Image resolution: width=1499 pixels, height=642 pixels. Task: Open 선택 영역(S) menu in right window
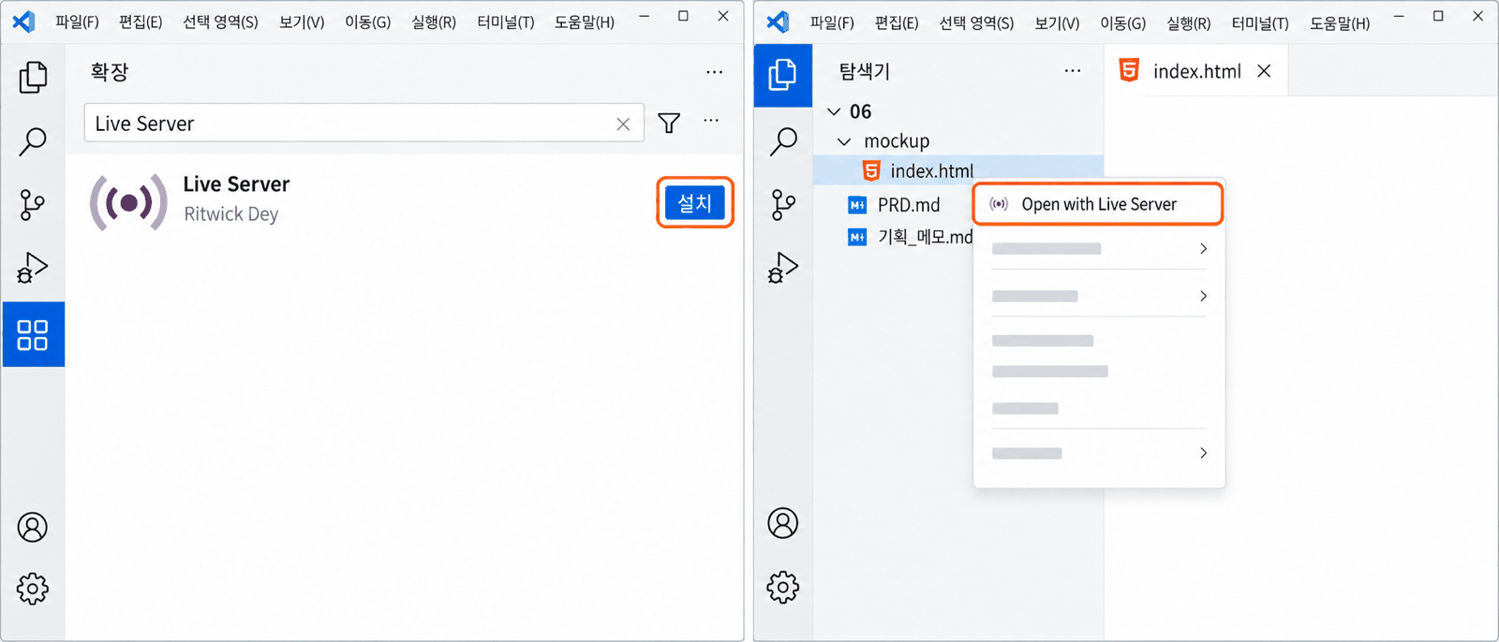pos(976,22)
